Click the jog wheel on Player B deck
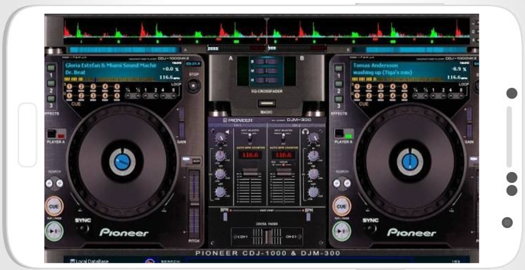The height and width of the screenshot is (270, 525). (x=410, y=162)
